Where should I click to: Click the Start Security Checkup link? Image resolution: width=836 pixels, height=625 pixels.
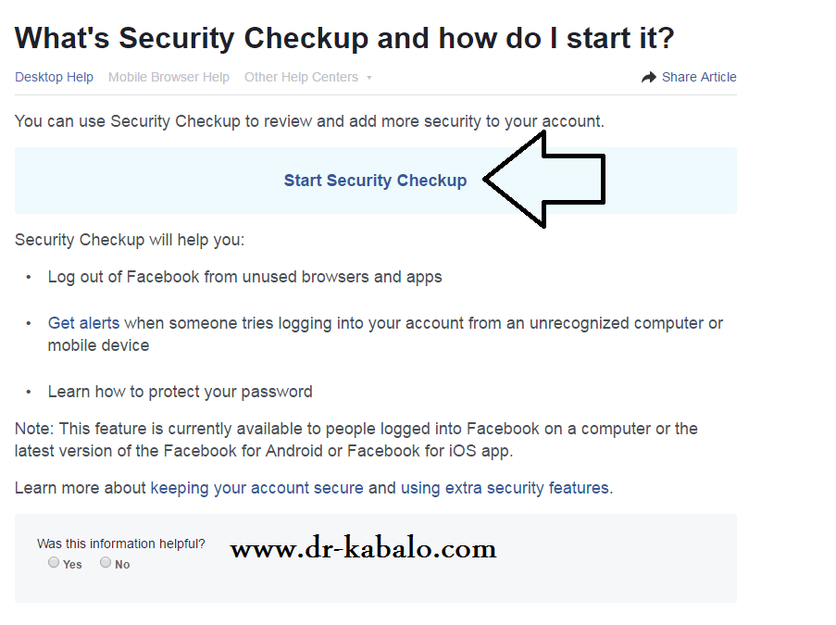click(375, 181)
